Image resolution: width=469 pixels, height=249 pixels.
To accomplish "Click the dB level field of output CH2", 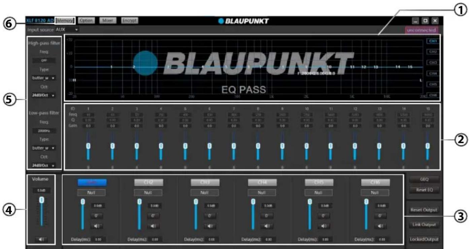I will pyautogui.click(x=154, y=206).
